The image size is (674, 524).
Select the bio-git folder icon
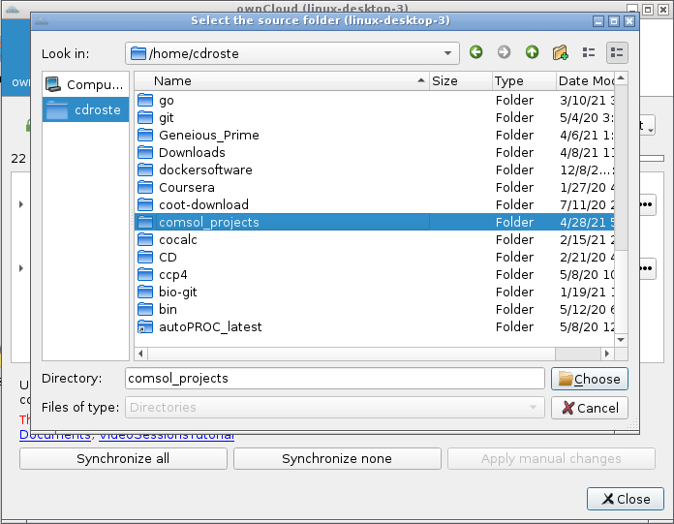(x=145, y=292)
